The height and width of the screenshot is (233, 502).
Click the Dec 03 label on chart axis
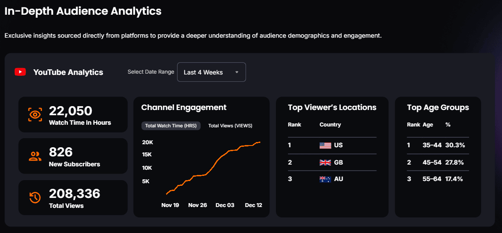(225, 205)
